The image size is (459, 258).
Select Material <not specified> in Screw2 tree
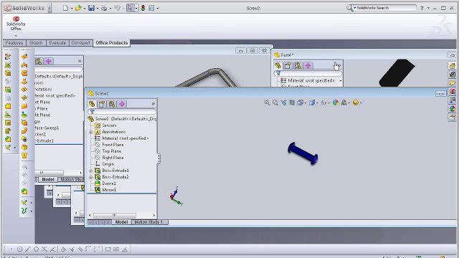click(x=125, y=138)
